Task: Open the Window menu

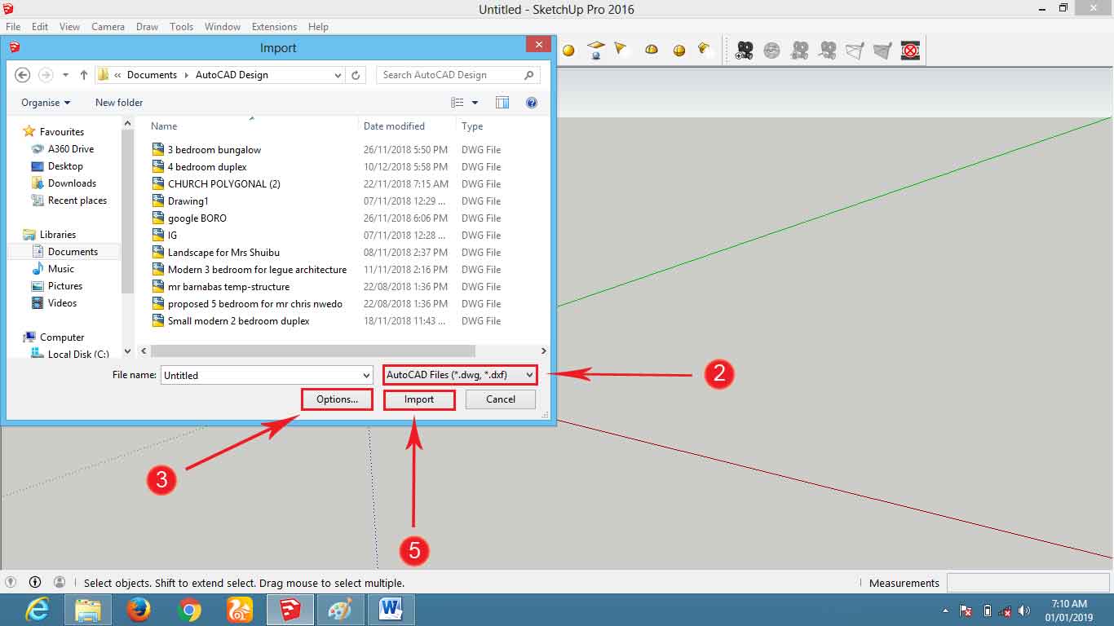Action: pos(223,27)
